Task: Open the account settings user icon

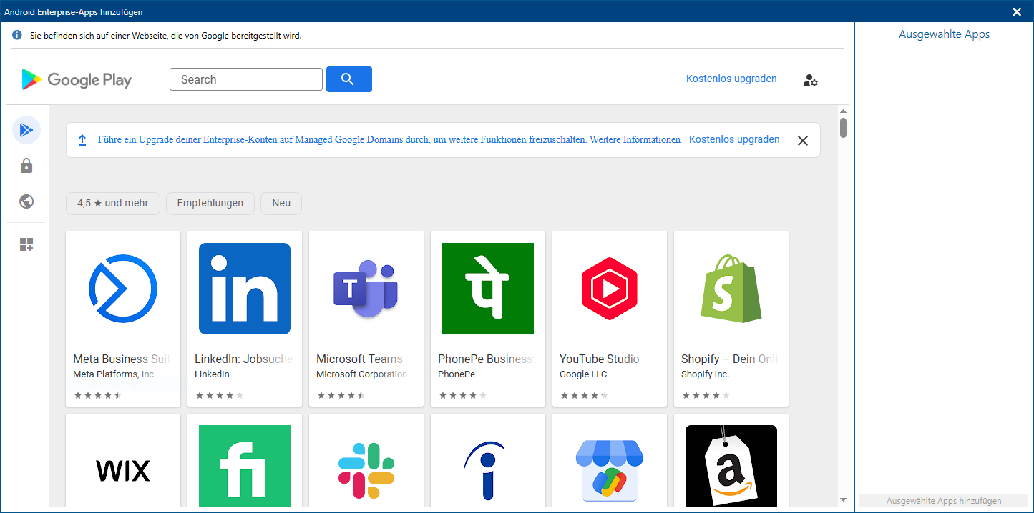Action: [x=810, y=80]
